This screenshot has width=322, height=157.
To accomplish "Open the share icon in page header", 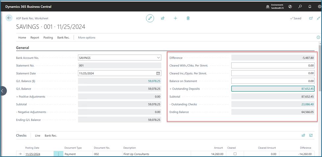I will pyautogui.click(x=162, y=18).
